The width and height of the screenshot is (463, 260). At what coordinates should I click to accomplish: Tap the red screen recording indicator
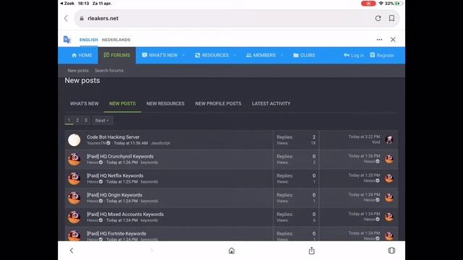coord(368,4)
